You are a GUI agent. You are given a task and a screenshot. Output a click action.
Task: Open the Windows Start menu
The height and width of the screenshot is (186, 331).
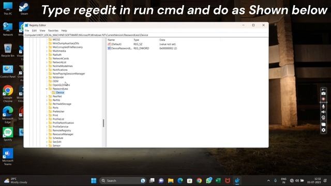click(94, 180)
